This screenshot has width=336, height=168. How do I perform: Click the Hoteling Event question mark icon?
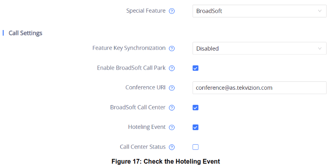(172, 127)
